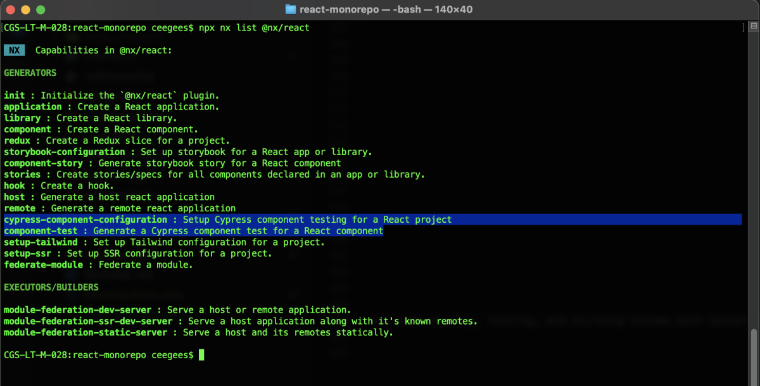Click the "host" generator name
Viewport: 760px width, 386px height.
15,197
